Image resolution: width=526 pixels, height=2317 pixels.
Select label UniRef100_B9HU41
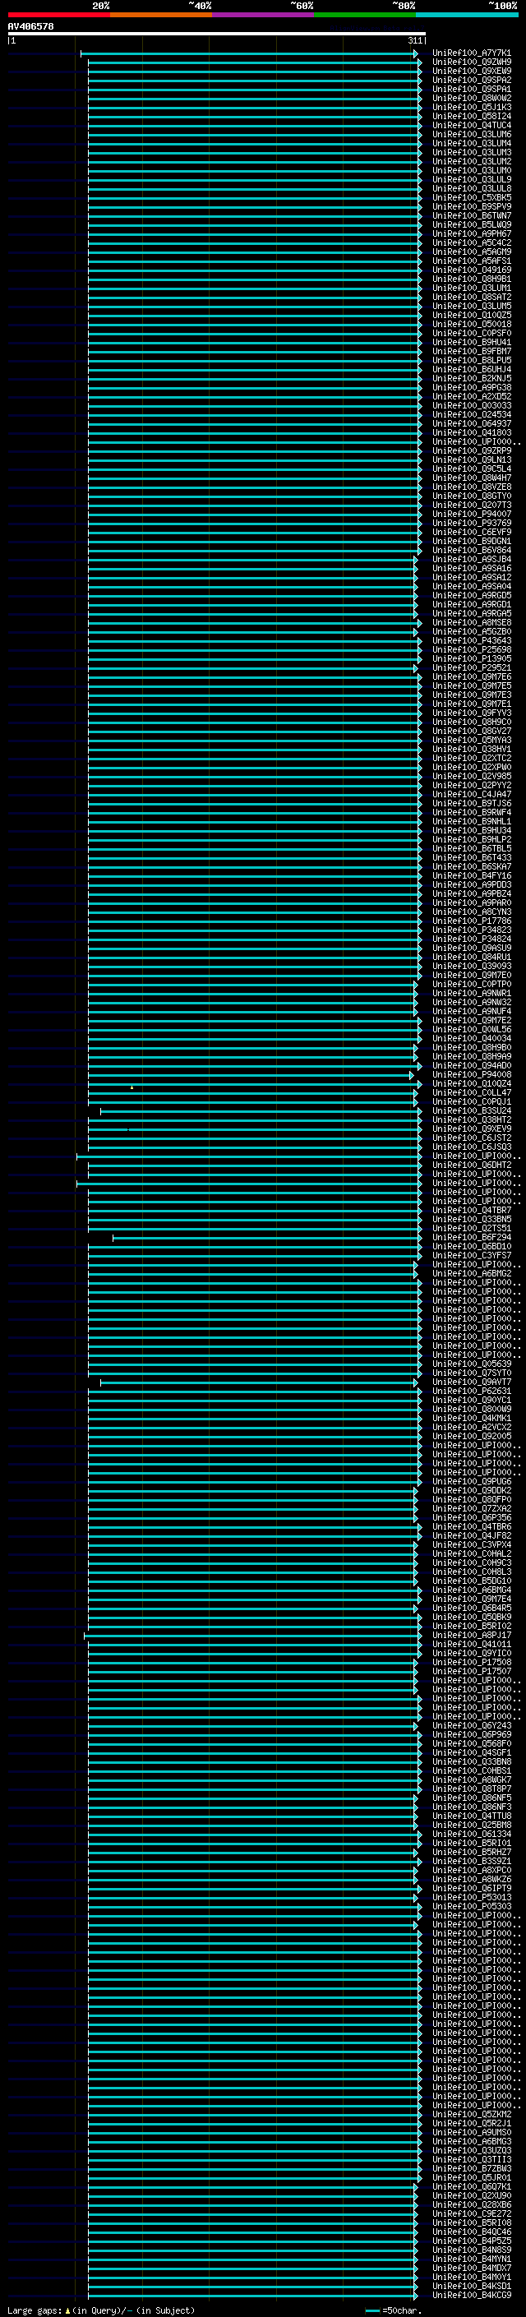(471, 342)
